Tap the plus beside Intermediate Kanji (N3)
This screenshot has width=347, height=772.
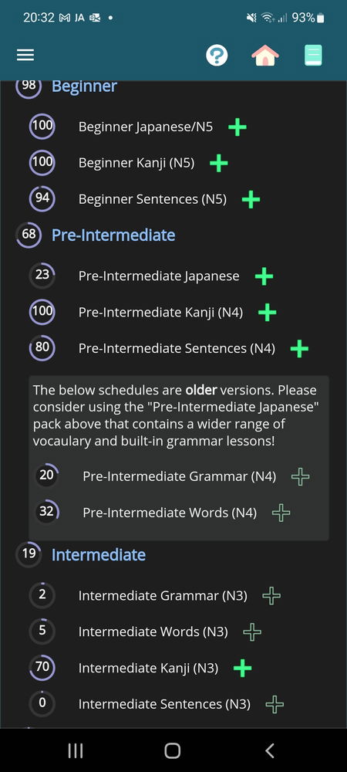pyautogui.click(x=242, y=668)
